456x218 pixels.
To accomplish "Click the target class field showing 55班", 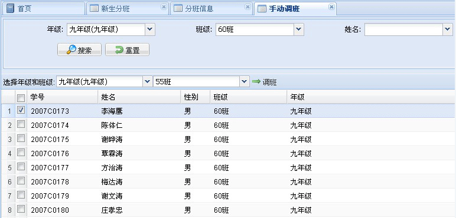I will click(197, 82).
